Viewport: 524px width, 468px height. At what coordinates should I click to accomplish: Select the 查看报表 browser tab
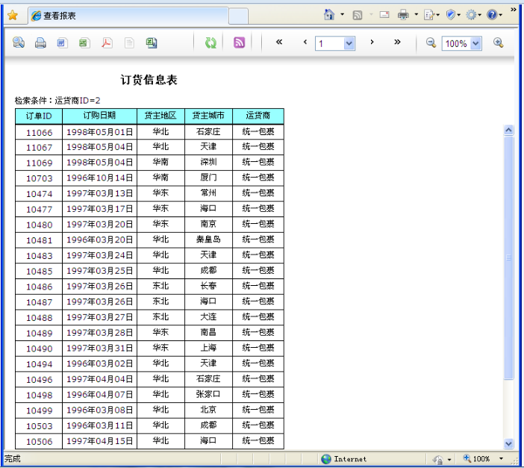tap(128, 16)
